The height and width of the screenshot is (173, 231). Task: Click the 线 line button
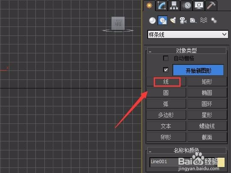tap(166, 82)
